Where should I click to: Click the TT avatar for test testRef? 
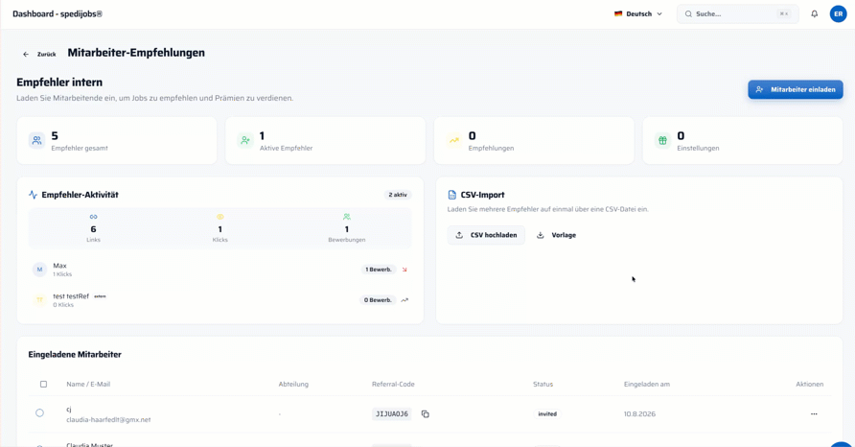[x=40, y=300]
